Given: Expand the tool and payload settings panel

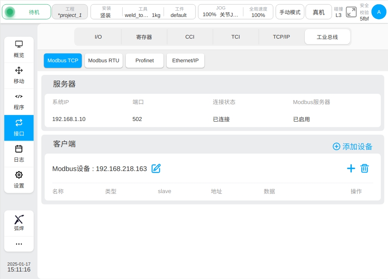Looking at the screenshot, I should (x=143, y=12).
